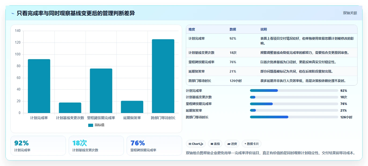Click the 数据卡片 tag chip

coord(252,144)
